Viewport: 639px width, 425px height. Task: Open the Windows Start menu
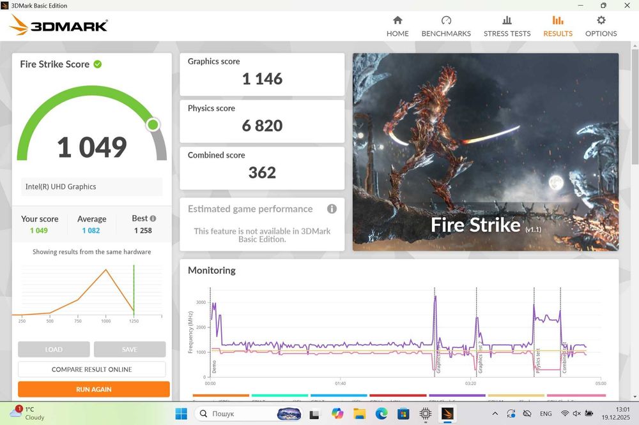181,414
